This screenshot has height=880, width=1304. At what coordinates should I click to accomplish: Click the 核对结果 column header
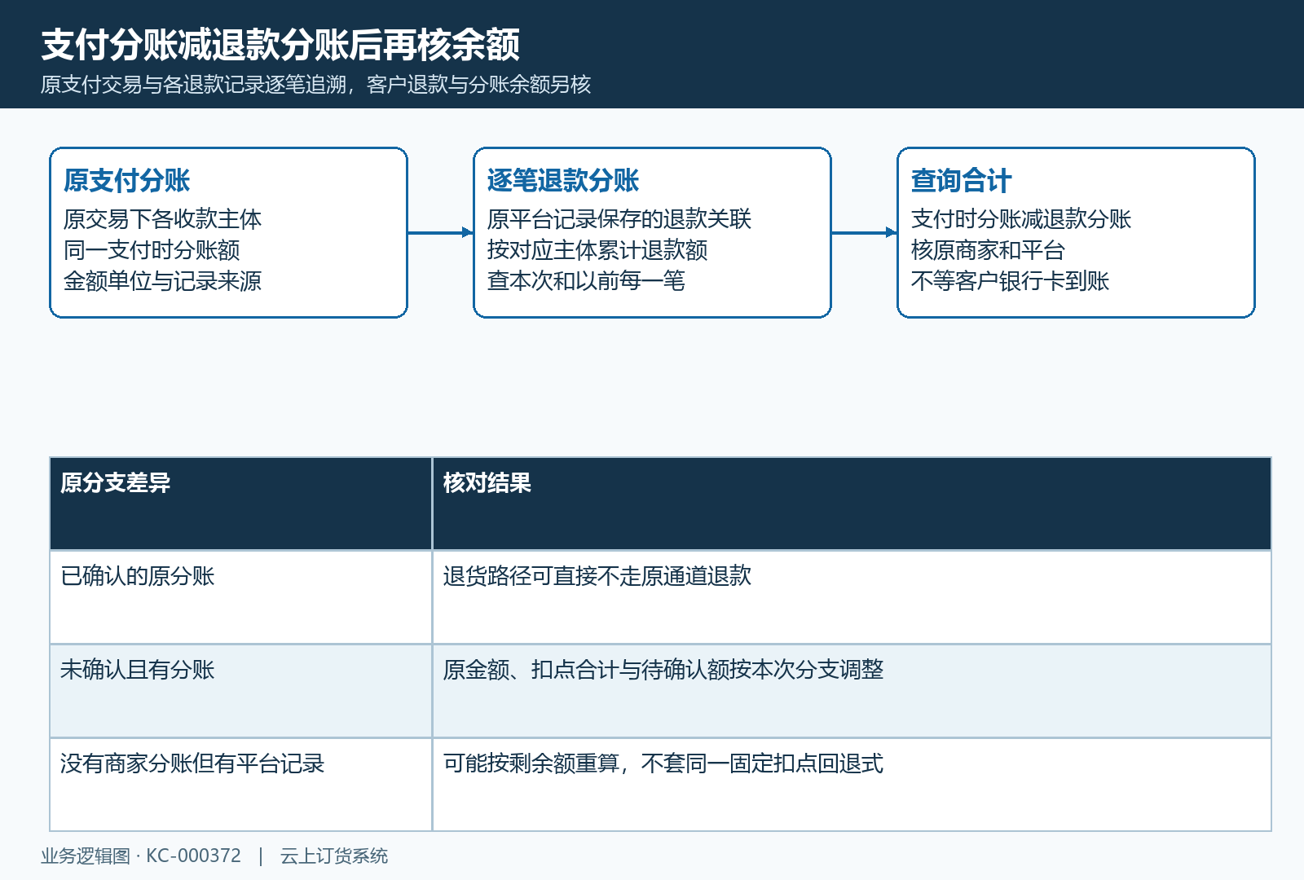point(852,504)
